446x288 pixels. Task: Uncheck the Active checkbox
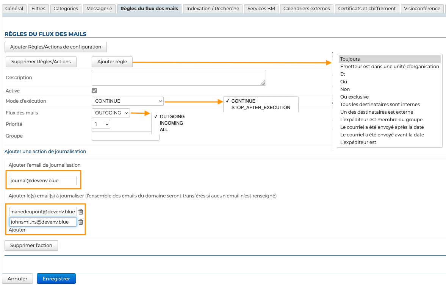point(94,91)
